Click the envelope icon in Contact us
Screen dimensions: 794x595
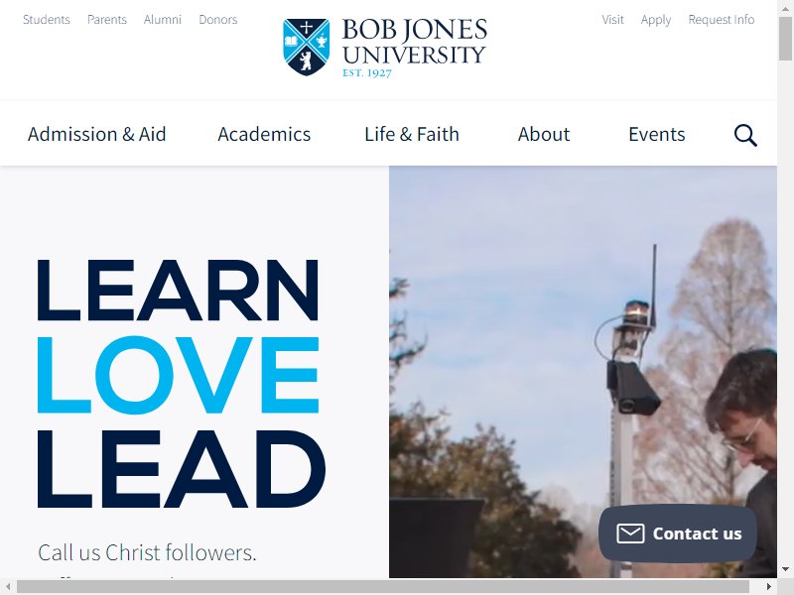[x=630, y=534]
